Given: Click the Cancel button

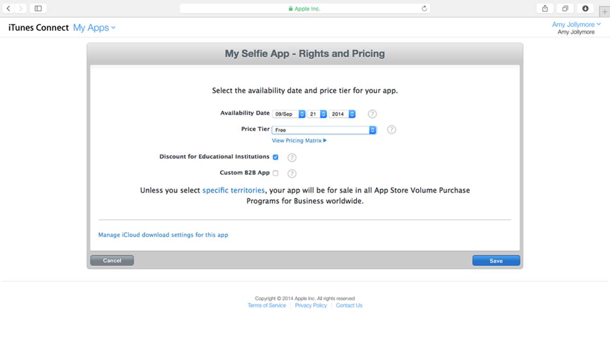Looking at the screenshot, I should [x=112, y=261].
